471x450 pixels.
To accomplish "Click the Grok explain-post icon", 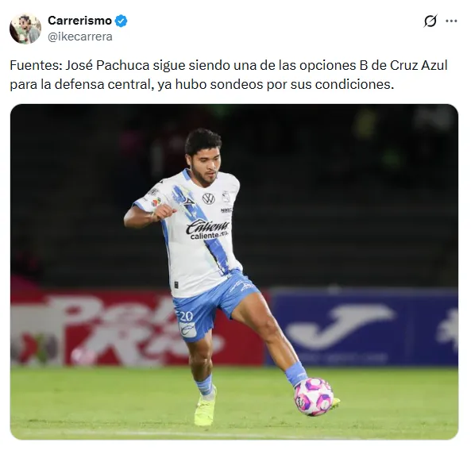I will [430, 21].
